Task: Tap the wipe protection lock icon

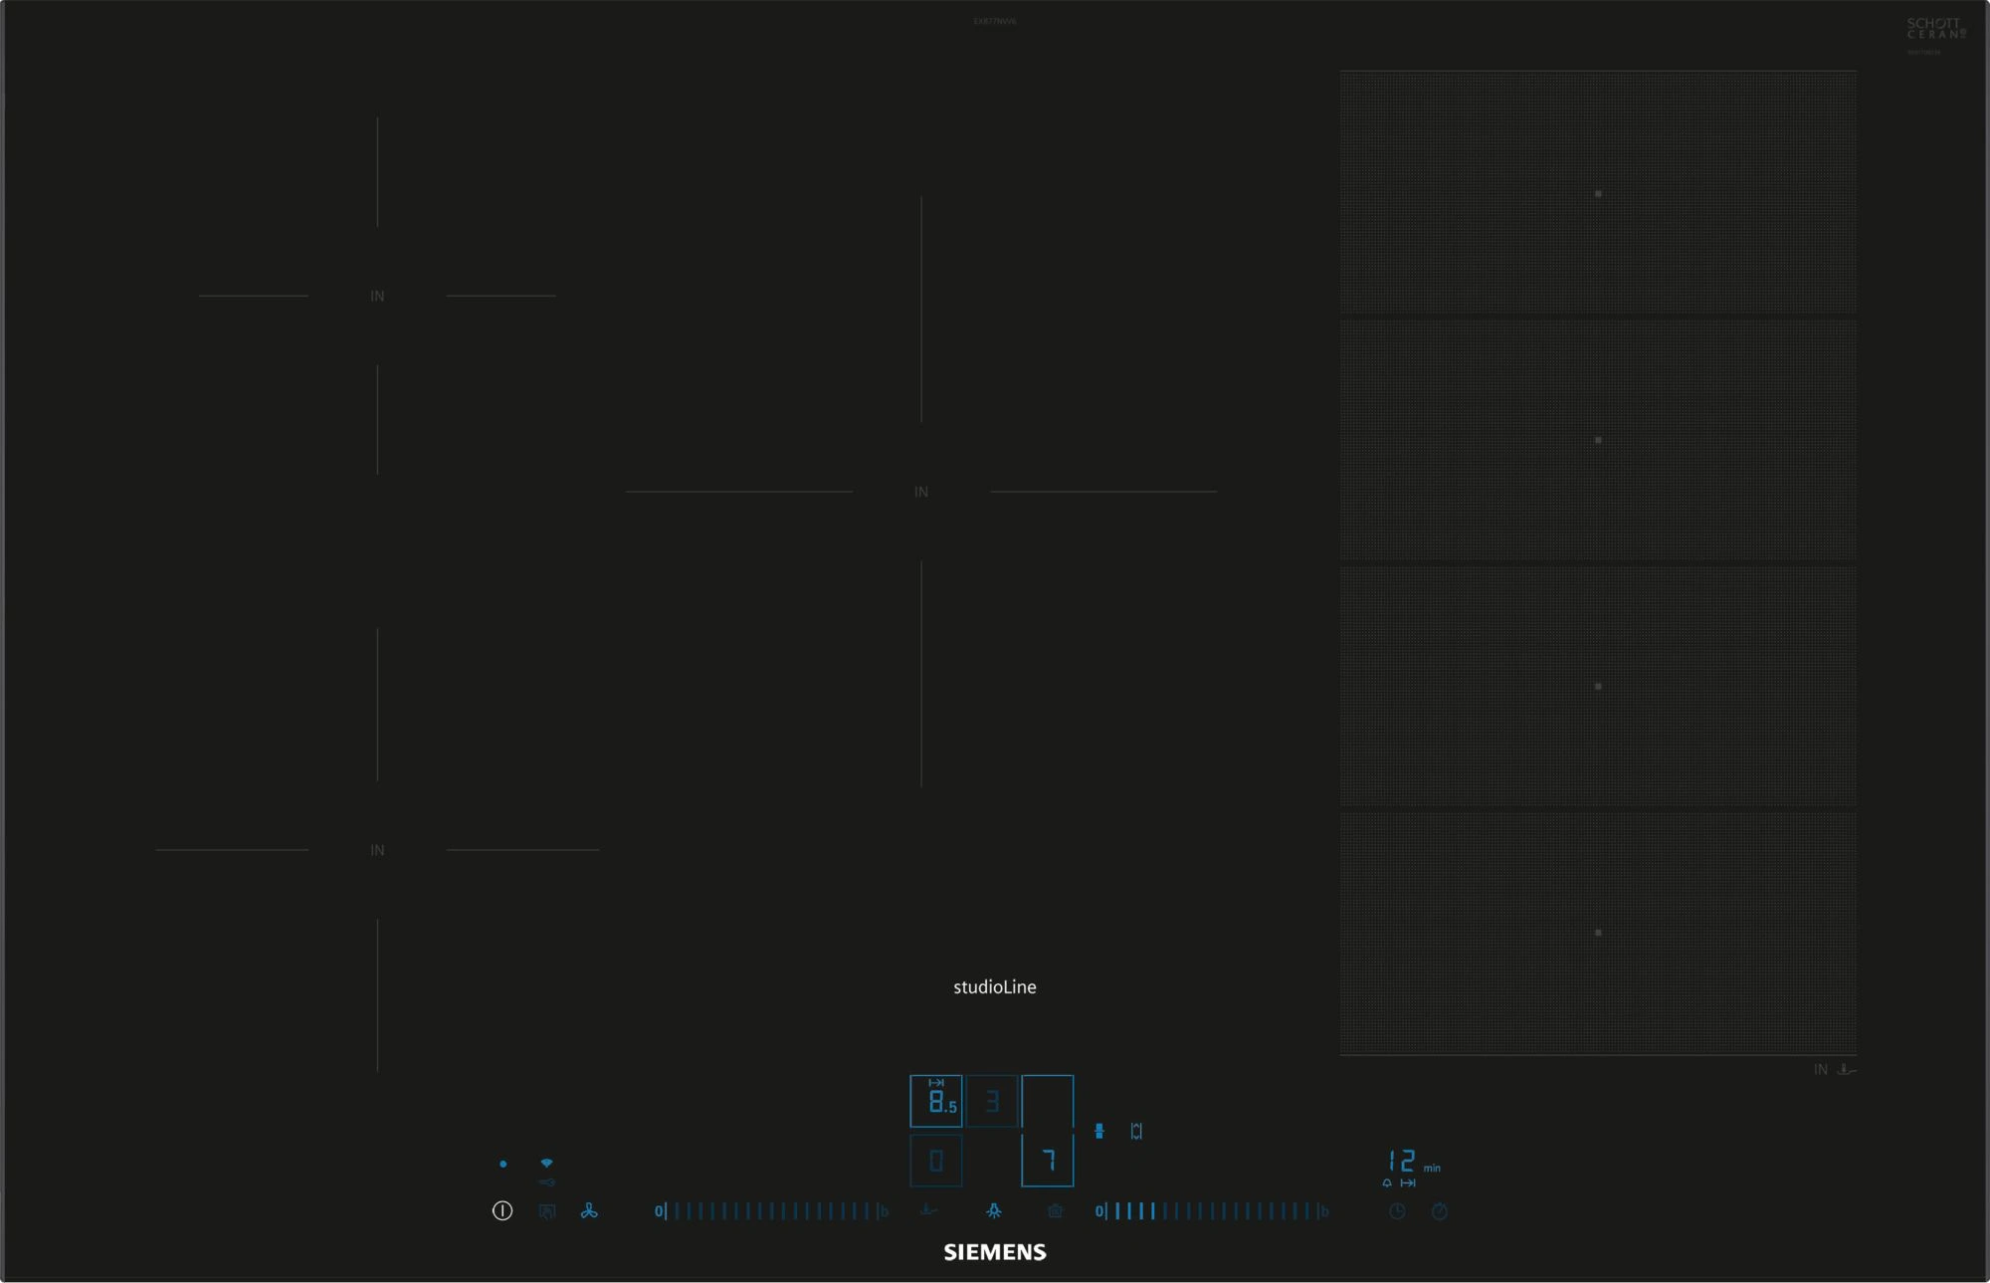Action: [546, 1211]
